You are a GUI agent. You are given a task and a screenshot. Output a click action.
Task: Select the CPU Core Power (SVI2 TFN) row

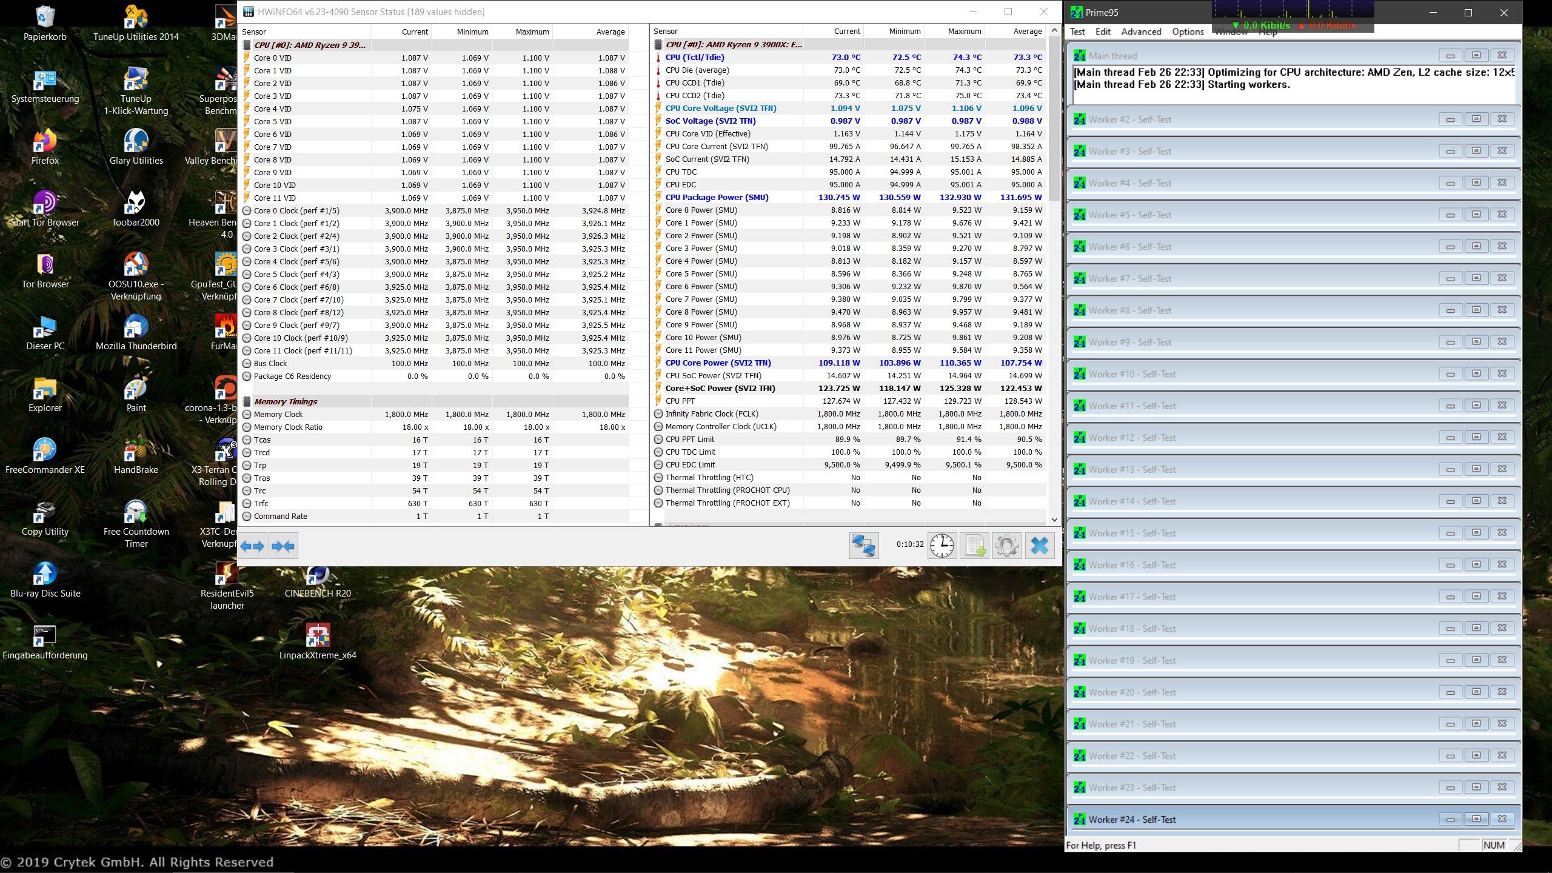point(849,363)
